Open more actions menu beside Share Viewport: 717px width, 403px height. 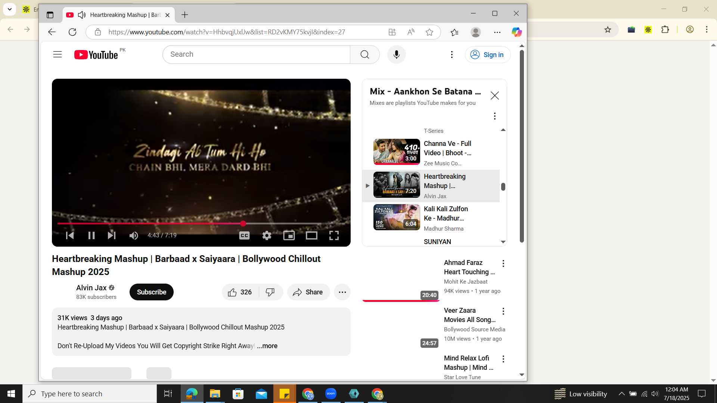[342, 292]
